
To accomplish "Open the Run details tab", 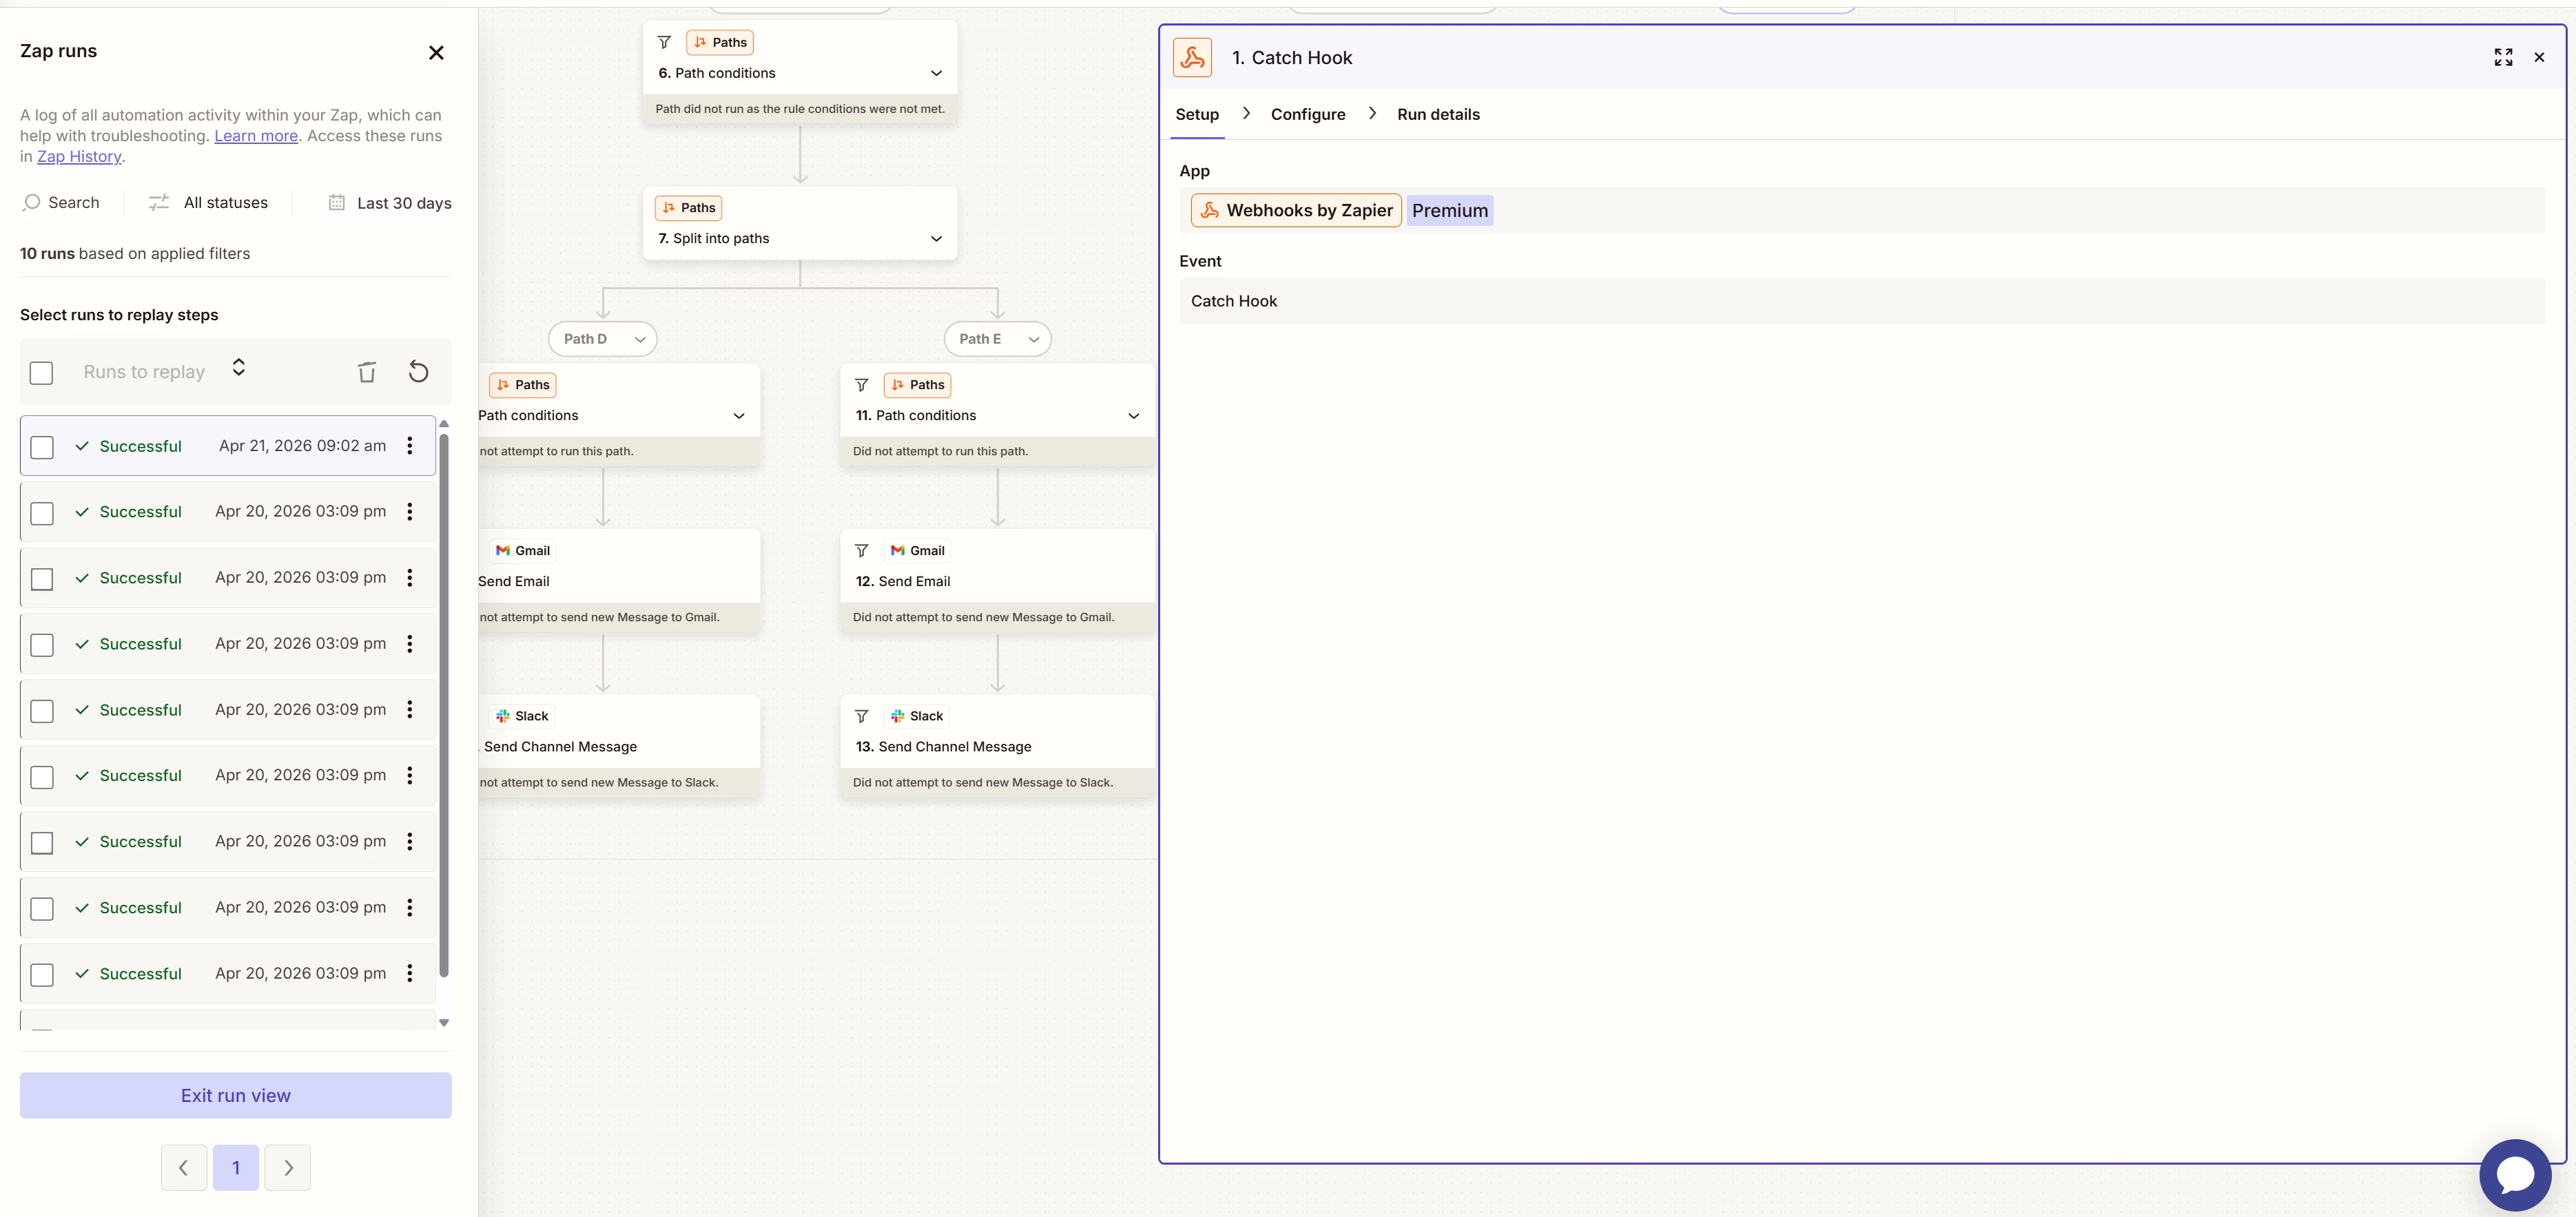I will pyautogui.click(x=1437, y=115).
